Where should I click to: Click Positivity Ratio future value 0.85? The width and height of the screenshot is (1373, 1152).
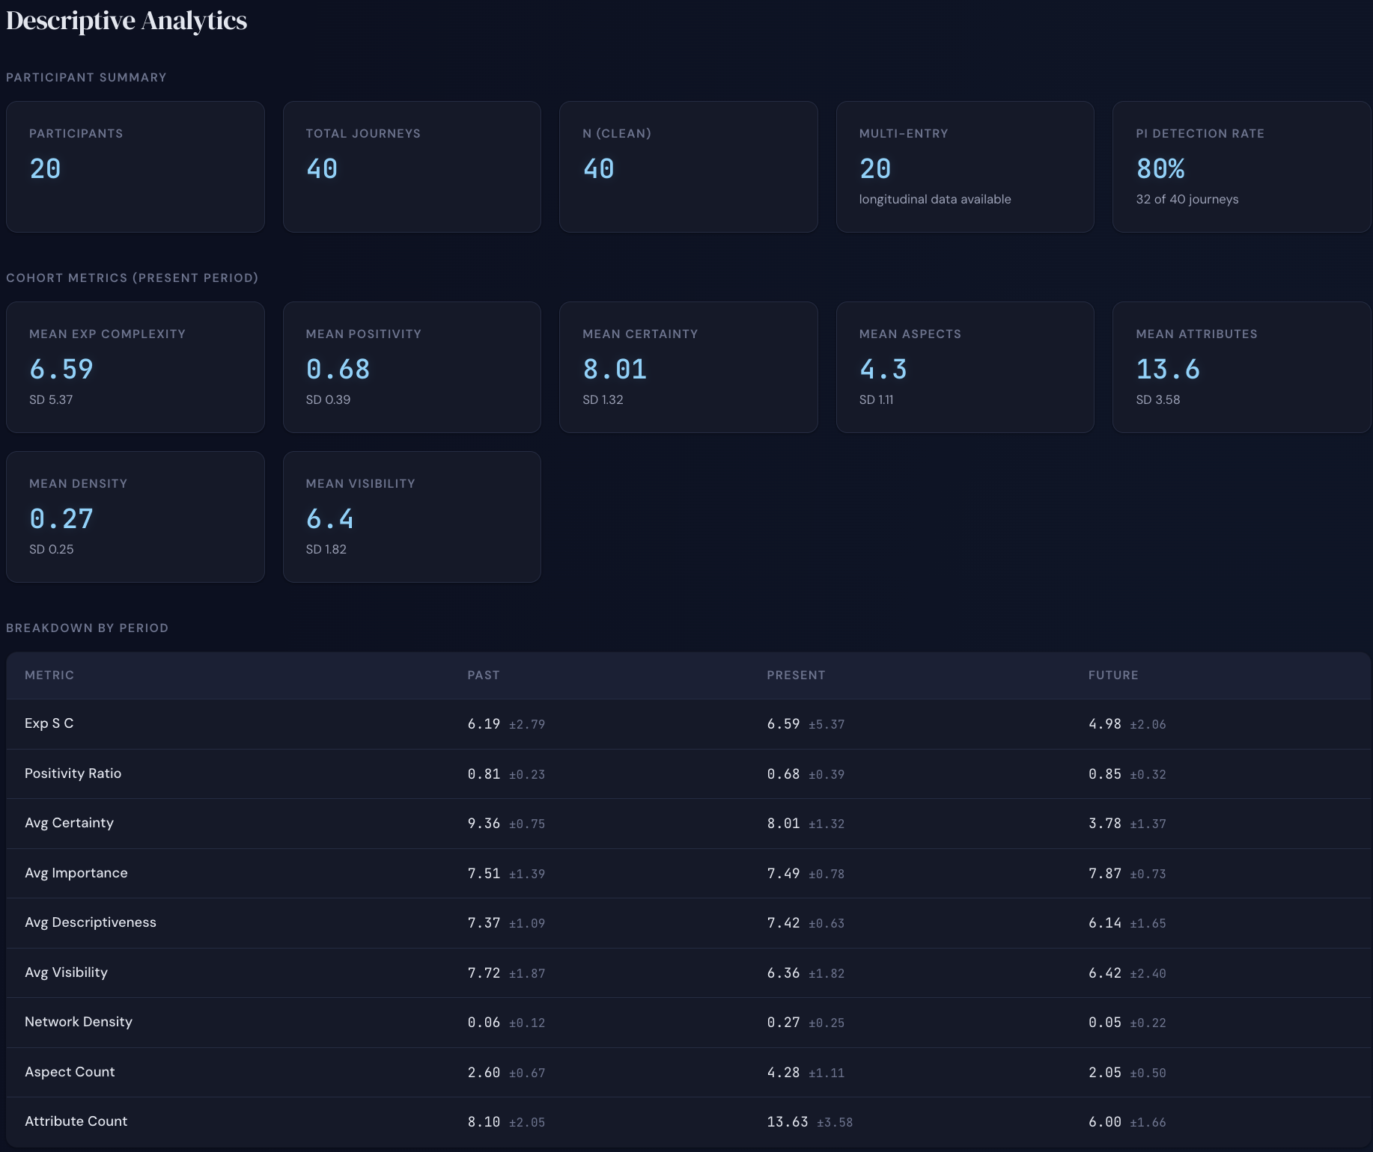click(1105, 774)
